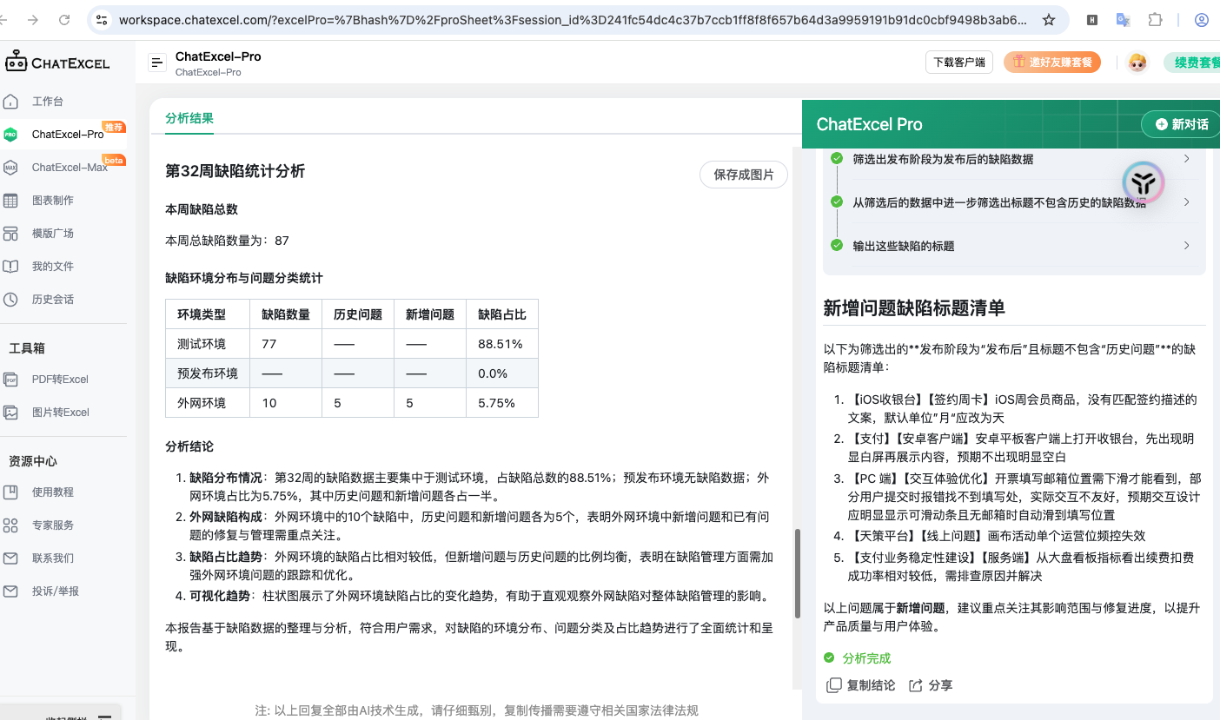1220x720 pixels.
Task: Click the site info icon in address bar
Action: pyautogui.click(x=102, y=19)
